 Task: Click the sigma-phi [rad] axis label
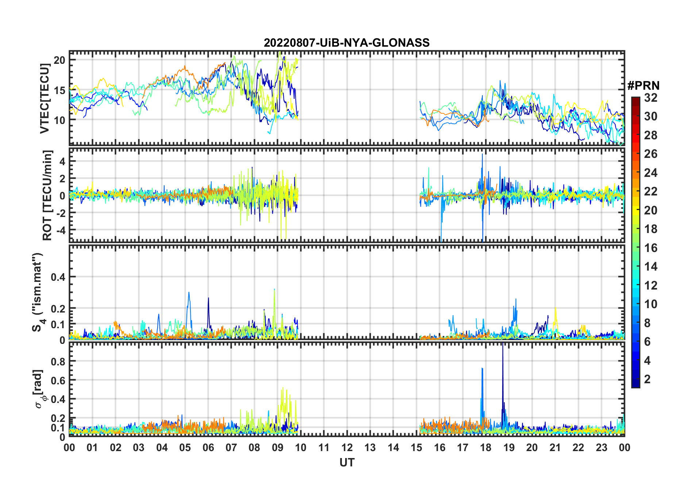(39, 389)
